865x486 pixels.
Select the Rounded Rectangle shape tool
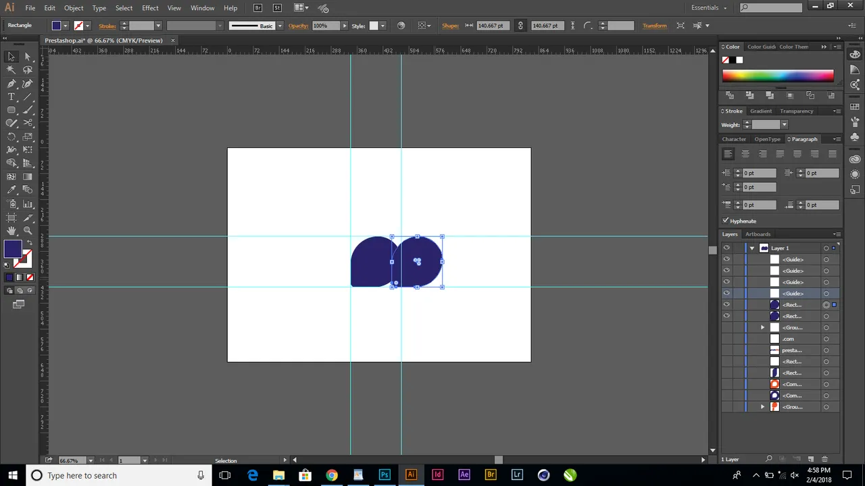11,110
